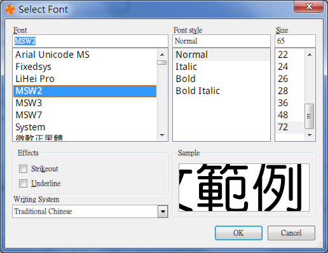Cancel the font selection dialog
328x253 pixels.
tap(291, 233)
